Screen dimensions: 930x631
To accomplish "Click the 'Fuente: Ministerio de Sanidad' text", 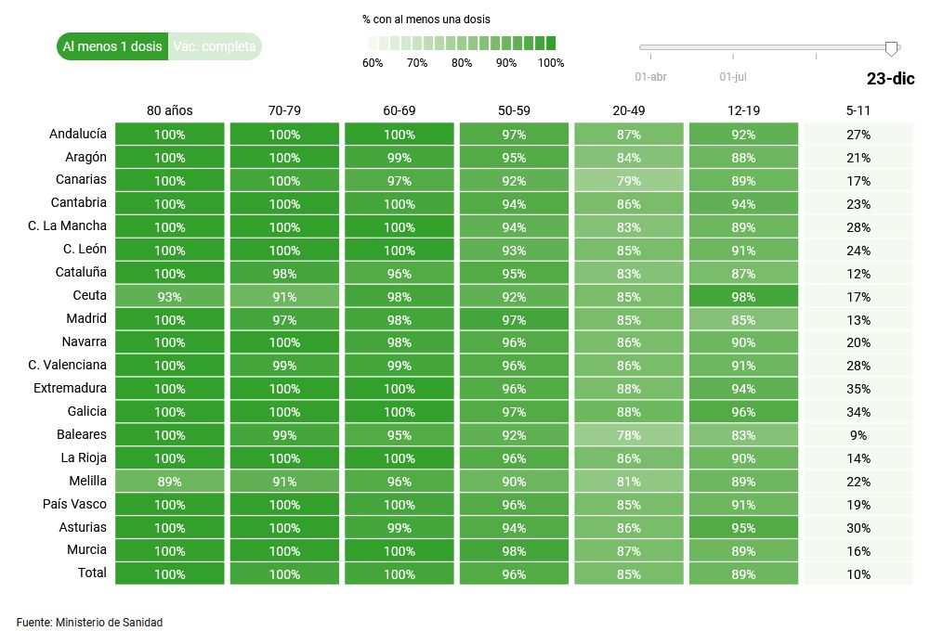I will click(x=89, y=622).
